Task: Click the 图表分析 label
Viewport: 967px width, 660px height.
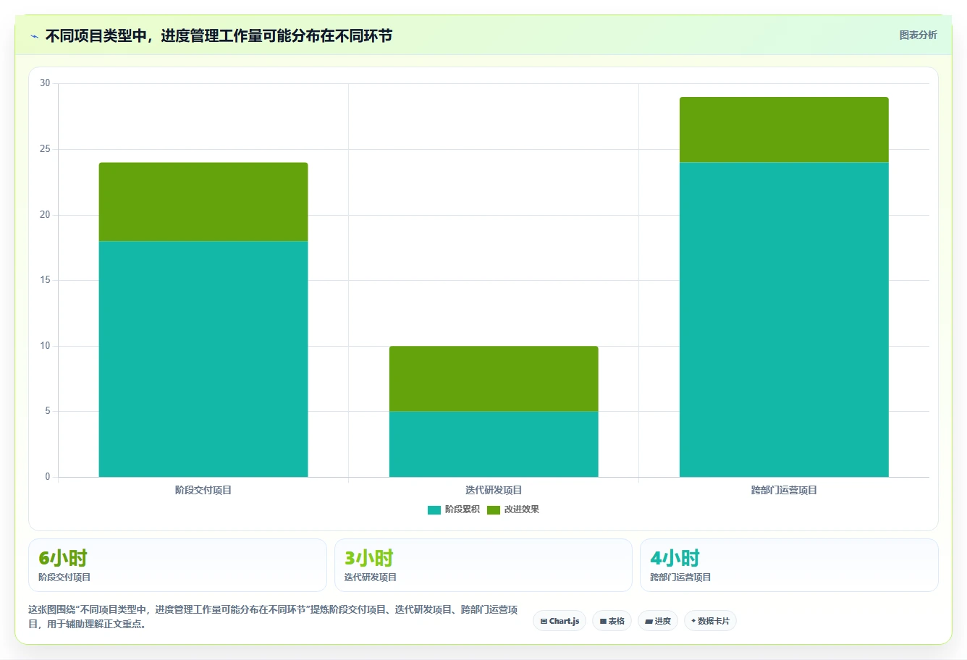Action: point(918,35)
